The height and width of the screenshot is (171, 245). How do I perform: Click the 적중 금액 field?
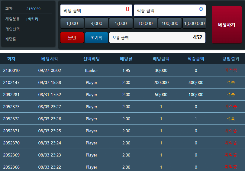tap(170, 10)
